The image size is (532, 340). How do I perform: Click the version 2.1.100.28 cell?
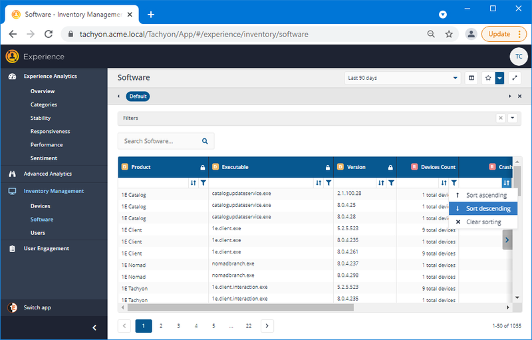click(364, 194)
